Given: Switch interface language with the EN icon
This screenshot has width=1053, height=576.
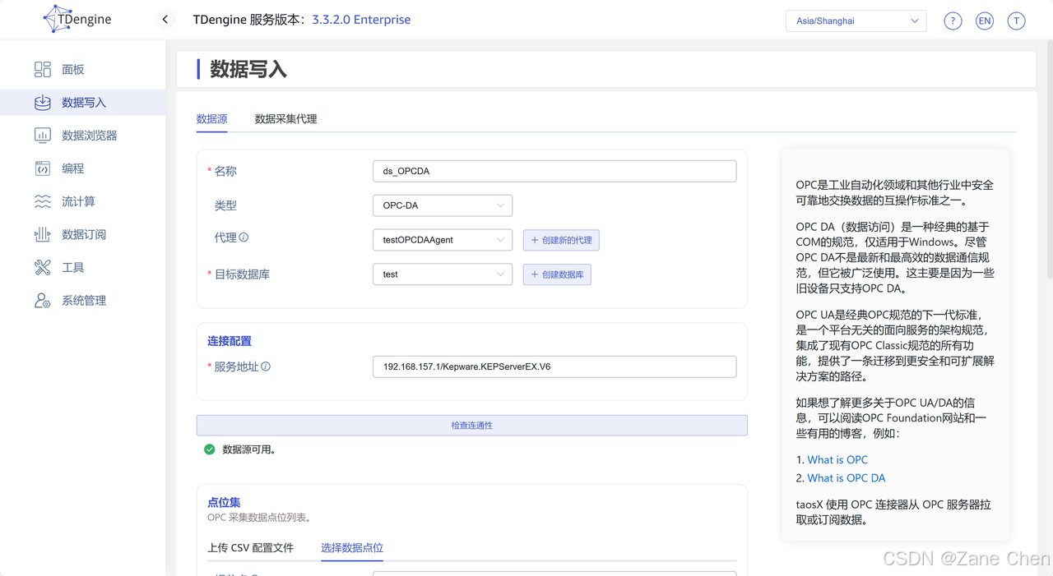Looking at the screenshot, I should 985,21.
